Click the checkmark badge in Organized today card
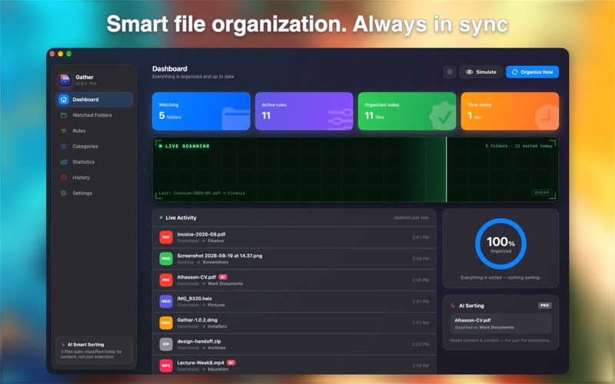615x384 pixels. pyautogui.click(x=443, y=117)
